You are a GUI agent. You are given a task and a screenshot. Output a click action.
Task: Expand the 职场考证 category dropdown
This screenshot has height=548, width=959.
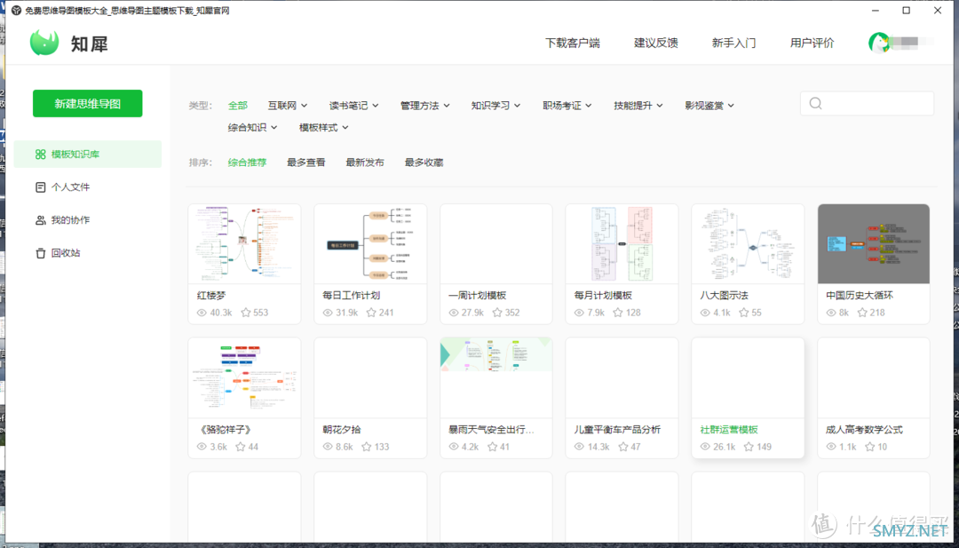[x=567, y=105]
